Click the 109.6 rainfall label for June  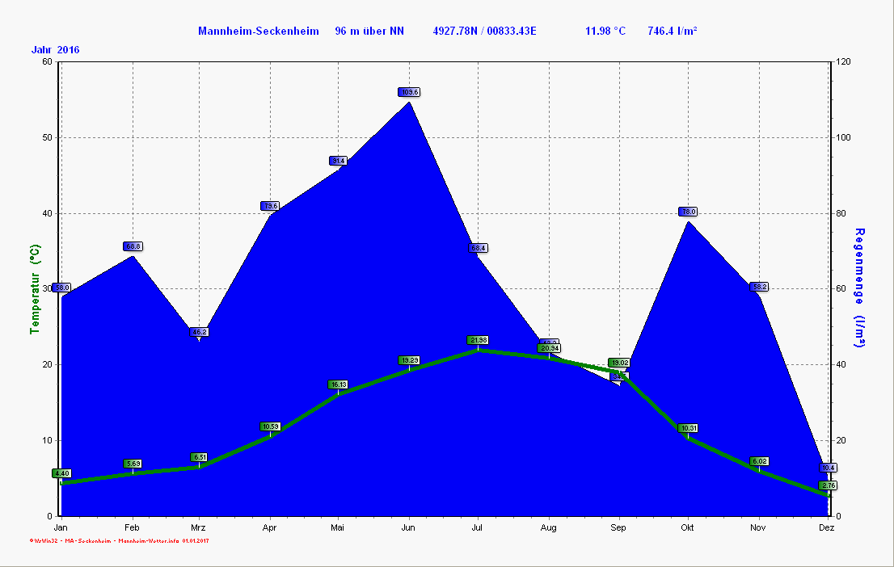[409, 92]
